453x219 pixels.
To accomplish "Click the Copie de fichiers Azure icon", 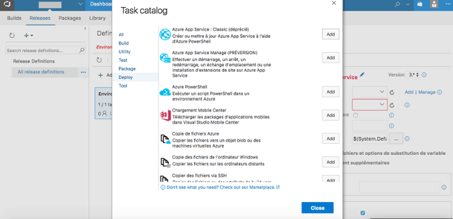I will (165, 139).
